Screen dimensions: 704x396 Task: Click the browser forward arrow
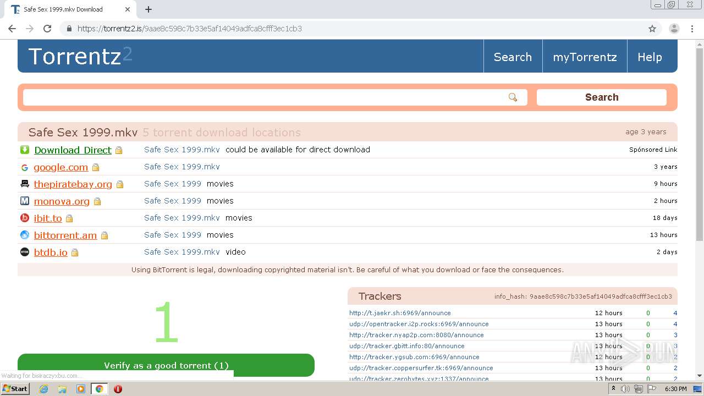(x=30, y=29)
